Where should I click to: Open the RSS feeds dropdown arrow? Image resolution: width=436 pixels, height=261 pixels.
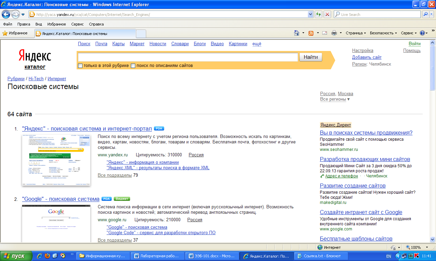[317, 33]
